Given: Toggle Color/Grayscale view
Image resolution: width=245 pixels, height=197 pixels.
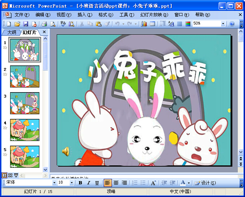Looking at the screenshot, I should click(188, 24).
